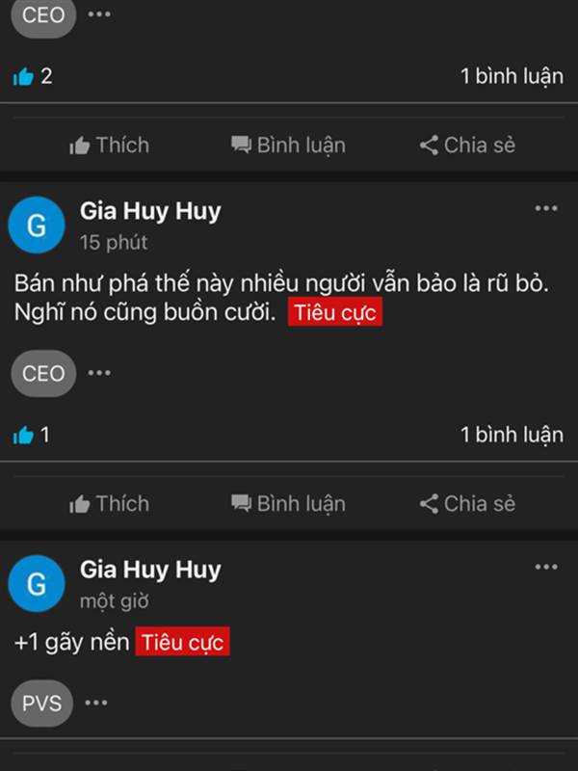Tap Tiêu cực label on +1 gãy nền post
Viewport: 578px width, 771px height.
click(182, 641)
